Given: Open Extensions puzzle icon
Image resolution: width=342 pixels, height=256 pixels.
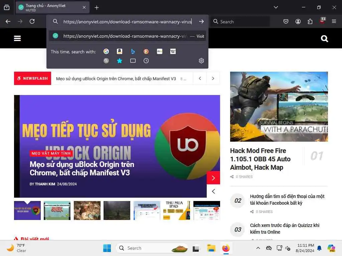Looking at the screenshot, I should pyautogui.click(x=310, y=21).
